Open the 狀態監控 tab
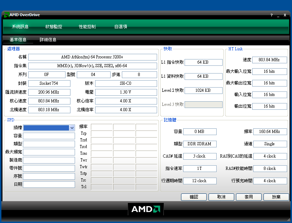The height and width of the screenshot is (223, 292). pos(54,27)
